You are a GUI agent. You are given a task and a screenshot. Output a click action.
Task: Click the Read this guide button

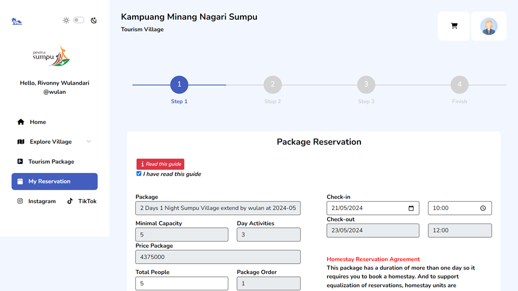(x=160, y=164)
